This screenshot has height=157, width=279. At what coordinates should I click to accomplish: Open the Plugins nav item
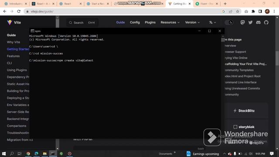tap(150, 22)
